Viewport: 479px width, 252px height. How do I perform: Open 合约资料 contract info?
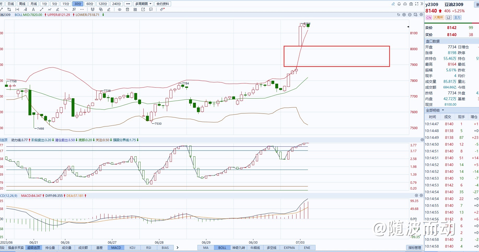pos(162,4)
